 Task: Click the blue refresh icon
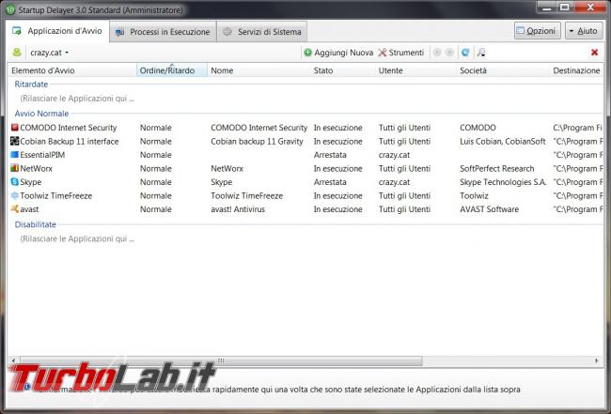coord(465,53)
